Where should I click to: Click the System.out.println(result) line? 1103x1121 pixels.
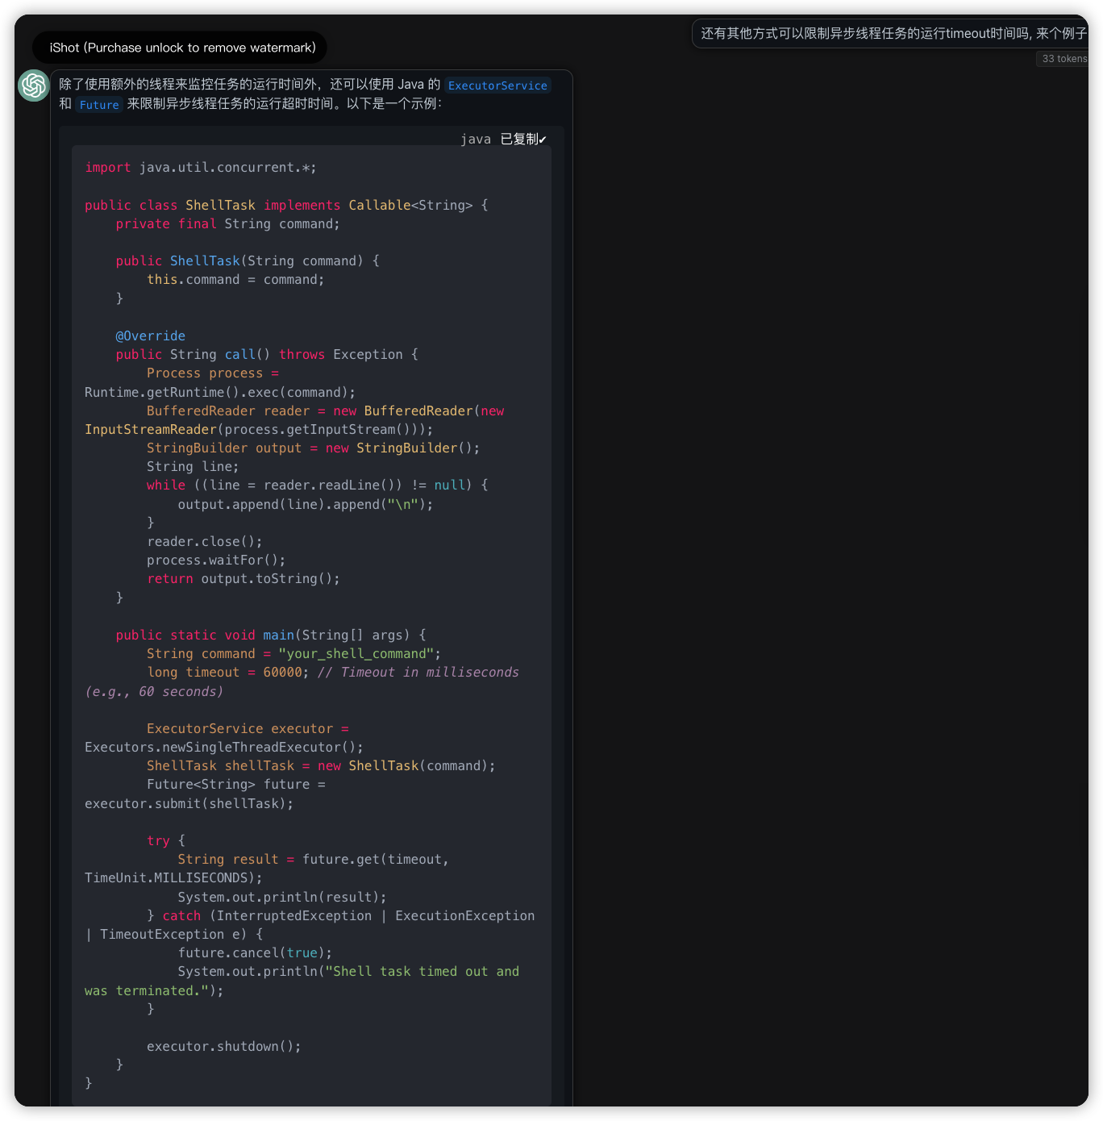pos(281,897)
